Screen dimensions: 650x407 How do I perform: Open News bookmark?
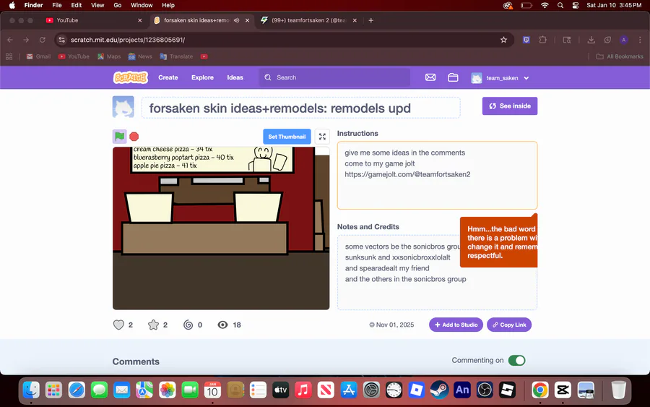tap(140, 56)
